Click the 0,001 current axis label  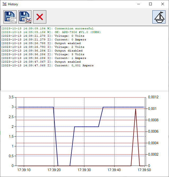(152, 109)
